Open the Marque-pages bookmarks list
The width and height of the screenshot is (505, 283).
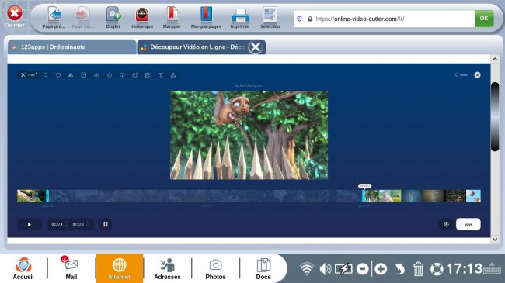click(x=206, y=18)
